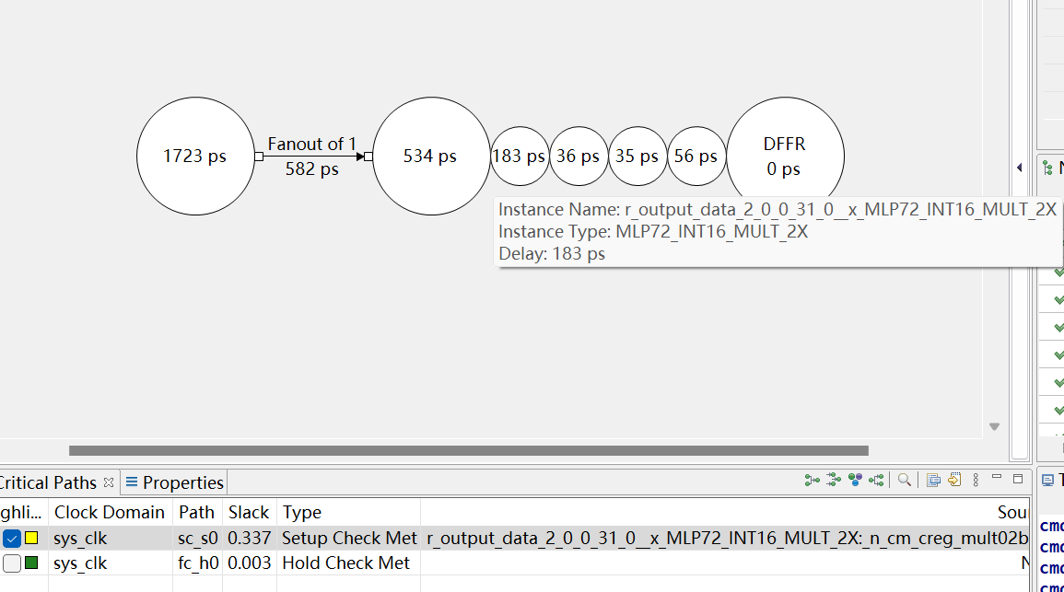Image resolution: width=1064 pixels, height=592 pixels.
Task: Click the notepad with yellow arrow icon
Action: tap(954, 480)
